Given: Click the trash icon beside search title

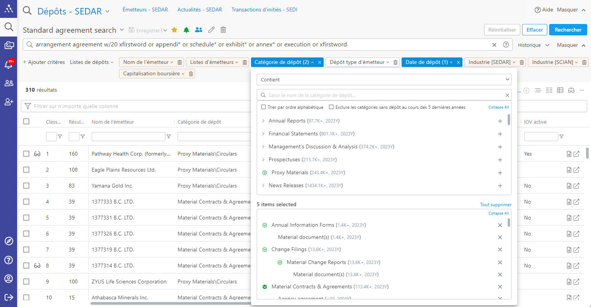Looking at the screenshot, I should [x=223, y=30].
